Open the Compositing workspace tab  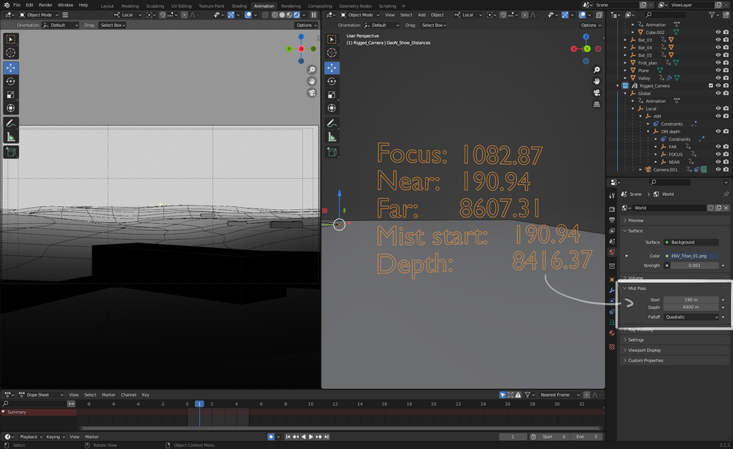[x=319, y=6]
